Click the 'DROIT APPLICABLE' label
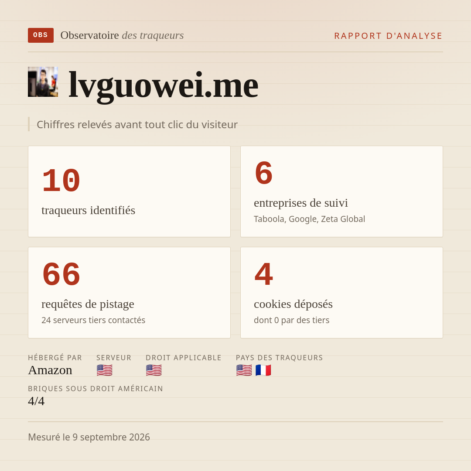471x471 pixels. coord(184,358)
